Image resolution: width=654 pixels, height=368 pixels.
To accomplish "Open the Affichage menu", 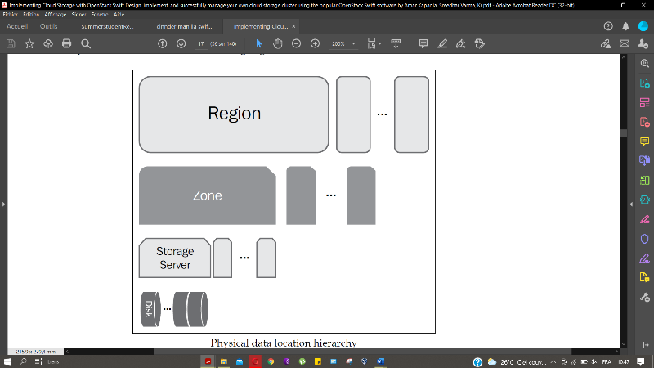I will [x=56, y=15].
